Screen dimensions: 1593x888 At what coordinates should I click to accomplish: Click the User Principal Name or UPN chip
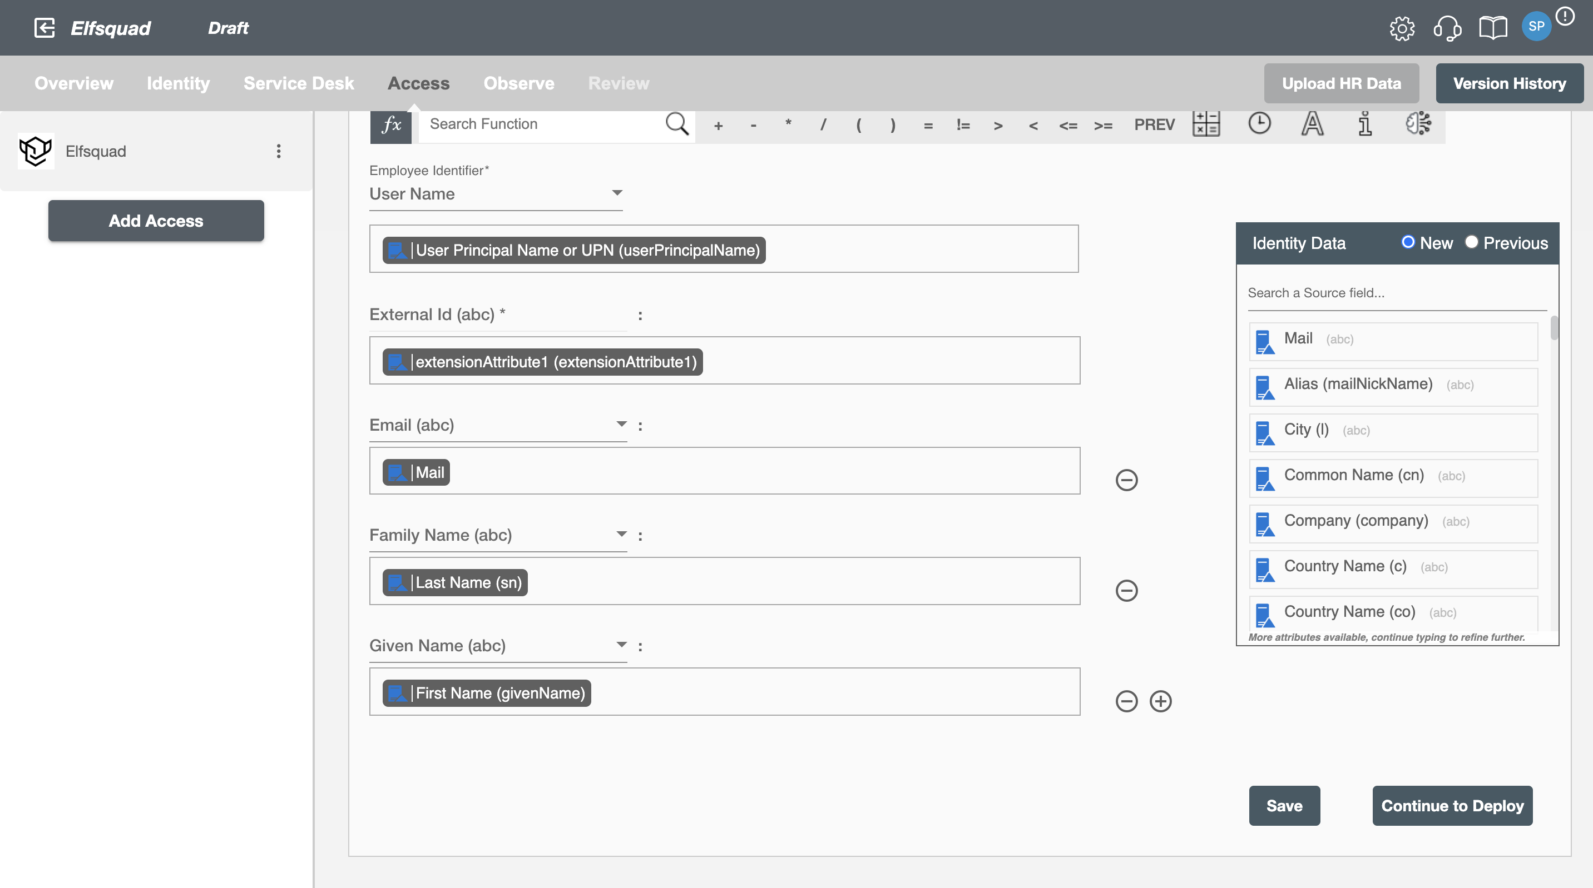[x=574, y=250]
